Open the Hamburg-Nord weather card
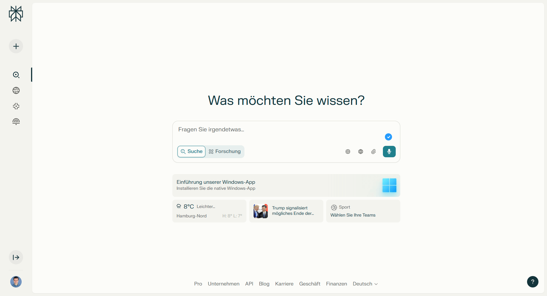Screen dimensions: 547x296 209,211
